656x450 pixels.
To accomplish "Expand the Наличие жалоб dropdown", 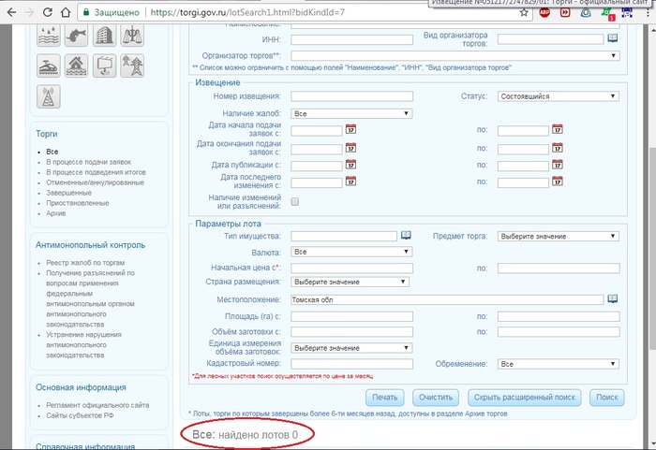I will (351, 113).
